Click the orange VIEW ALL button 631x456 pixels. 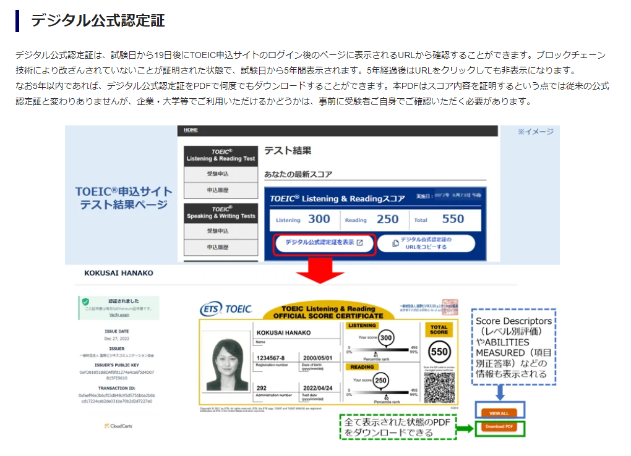499,413
